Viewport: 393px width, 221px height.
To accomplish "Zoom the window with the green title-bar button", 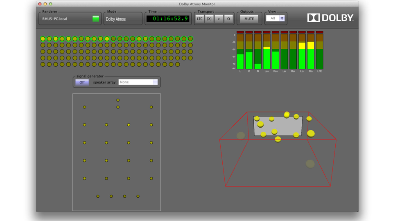I will (51, 4).
